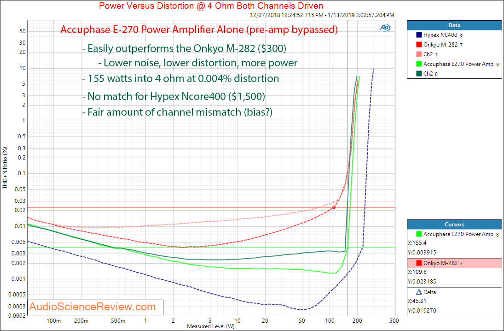504x331 pixels.
Task: Click the delta Y:0.019270 value
Action: pos(422,311)
